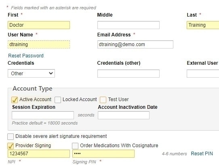Click the Account Inactivation Date field

click(124, 115)
